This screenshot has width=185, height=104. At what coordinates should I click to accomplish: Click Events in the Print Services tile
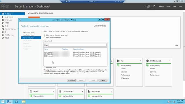coord(152,68)
